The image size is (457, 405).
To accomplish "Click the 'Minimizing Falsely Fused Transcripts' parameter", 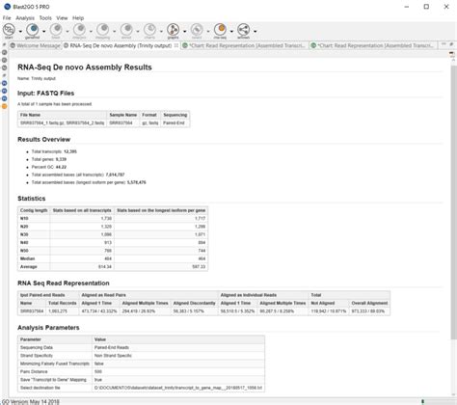I will tap(55, 364).
